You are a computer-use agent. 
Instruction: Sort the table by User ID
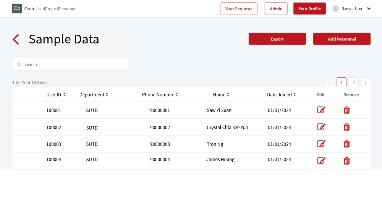pyautogui.click(x=56, y=94)
